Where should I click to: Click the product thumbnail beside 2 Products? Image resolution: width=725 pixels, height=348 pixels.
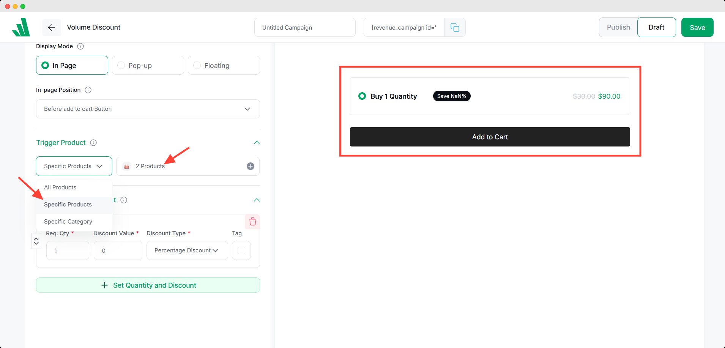[x=127, y=166]
